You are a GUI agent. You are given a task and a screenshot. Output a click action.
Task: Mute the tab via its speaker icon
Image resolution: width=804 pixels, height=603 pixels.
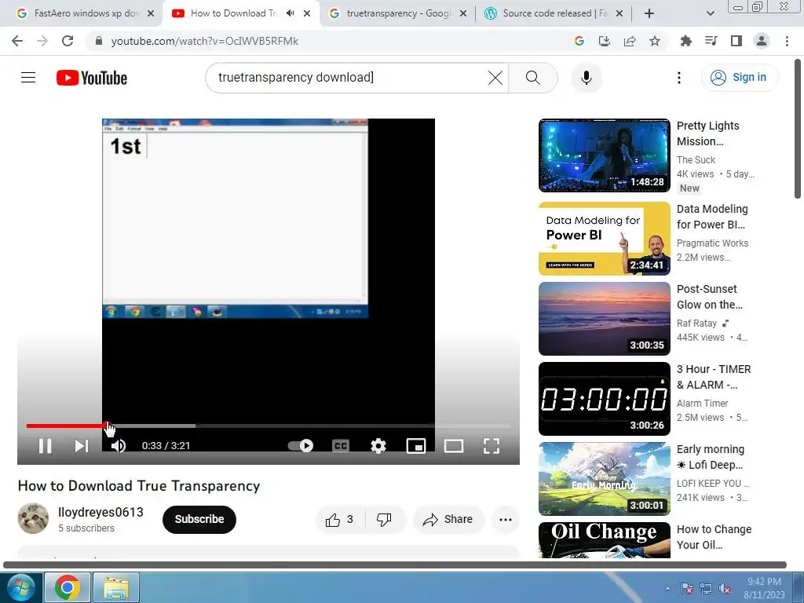coord(291,13)
